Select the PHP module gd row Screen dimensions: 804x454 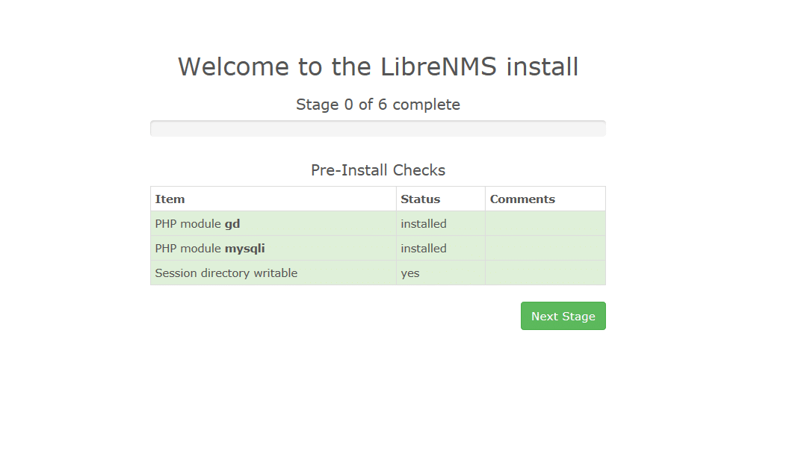[378, 223]
